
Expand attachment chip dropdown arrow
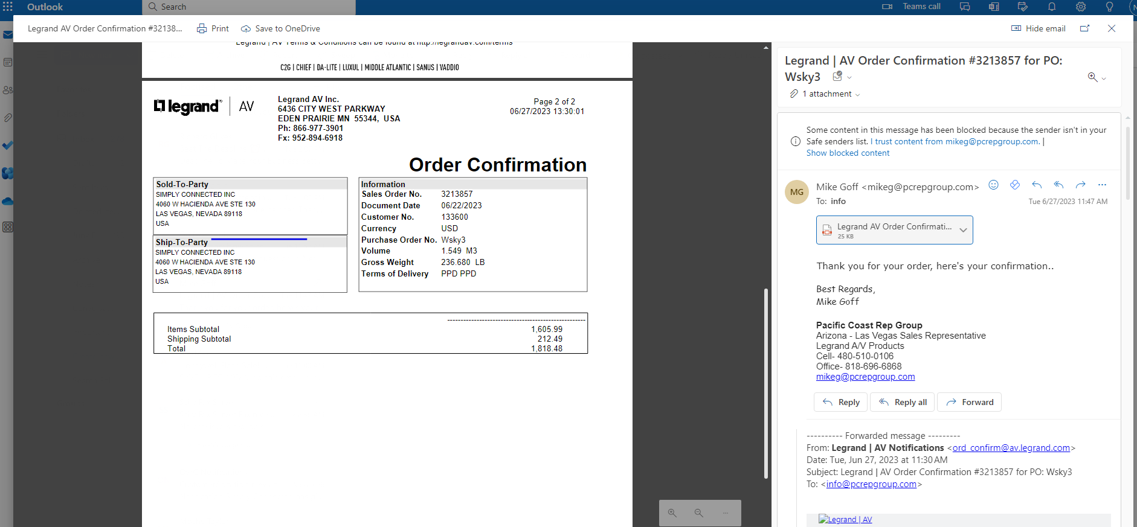pyautogui.click(x=963, y=230)
